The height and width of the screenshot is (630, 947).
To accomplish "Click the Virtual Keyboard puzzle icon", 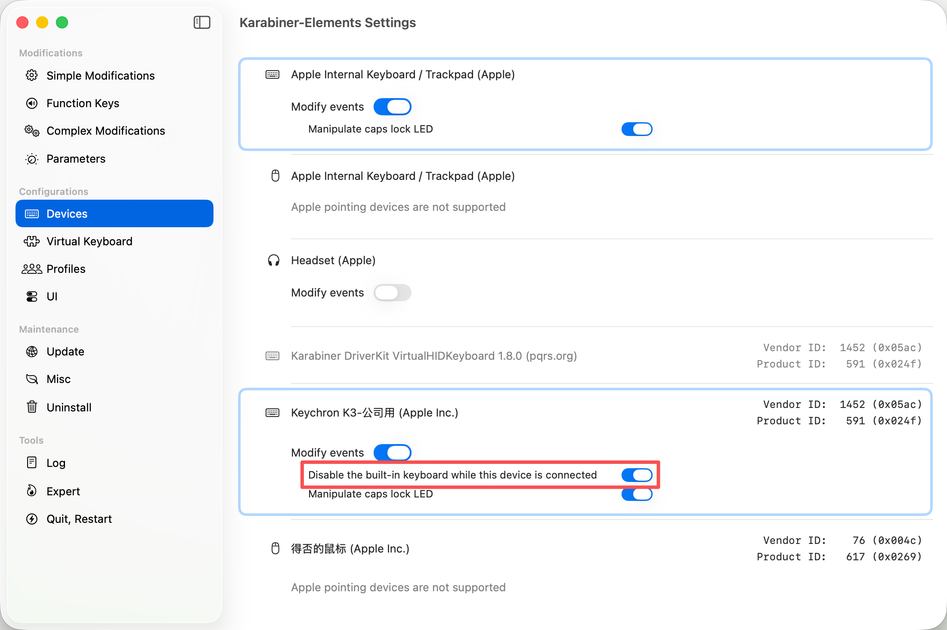I will coord(32,241).
